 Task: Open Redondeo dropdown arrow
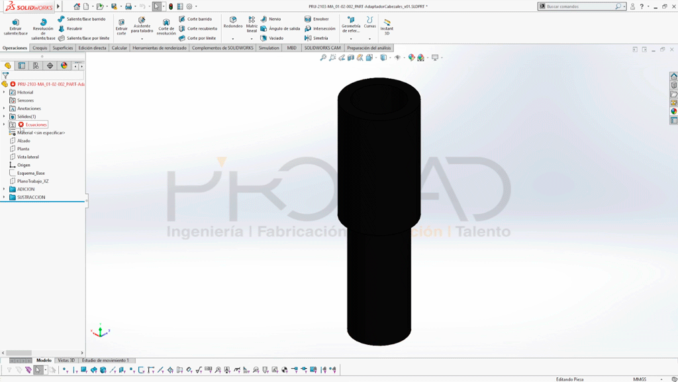pos(232,39)
